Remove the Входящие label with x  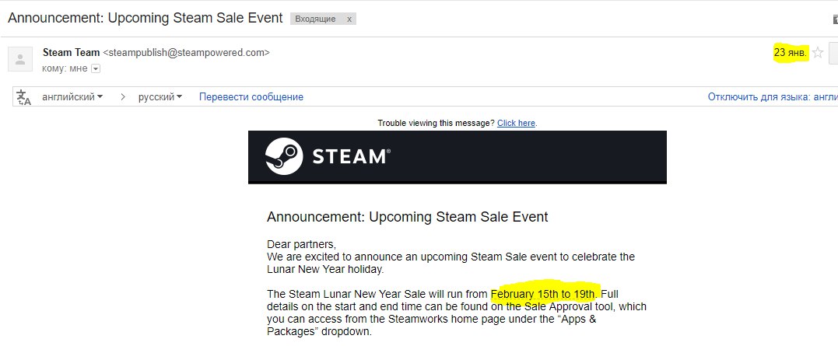(x=349, y=19)
